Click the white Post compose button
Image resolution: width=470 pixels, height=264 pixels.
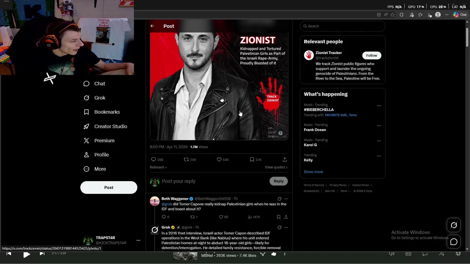tap(109, 187)
